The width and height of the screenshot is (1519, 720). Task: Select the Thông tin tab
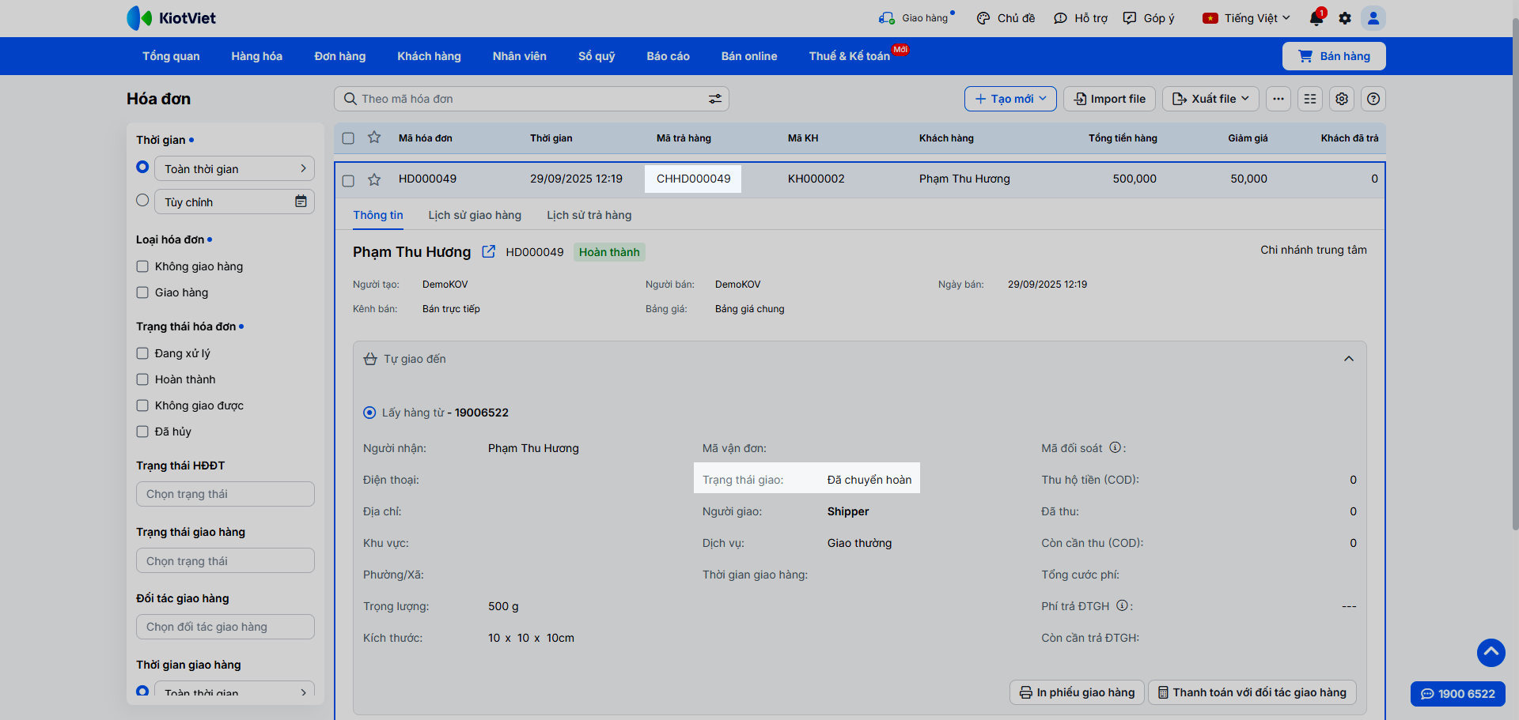(x=378, y=215)
